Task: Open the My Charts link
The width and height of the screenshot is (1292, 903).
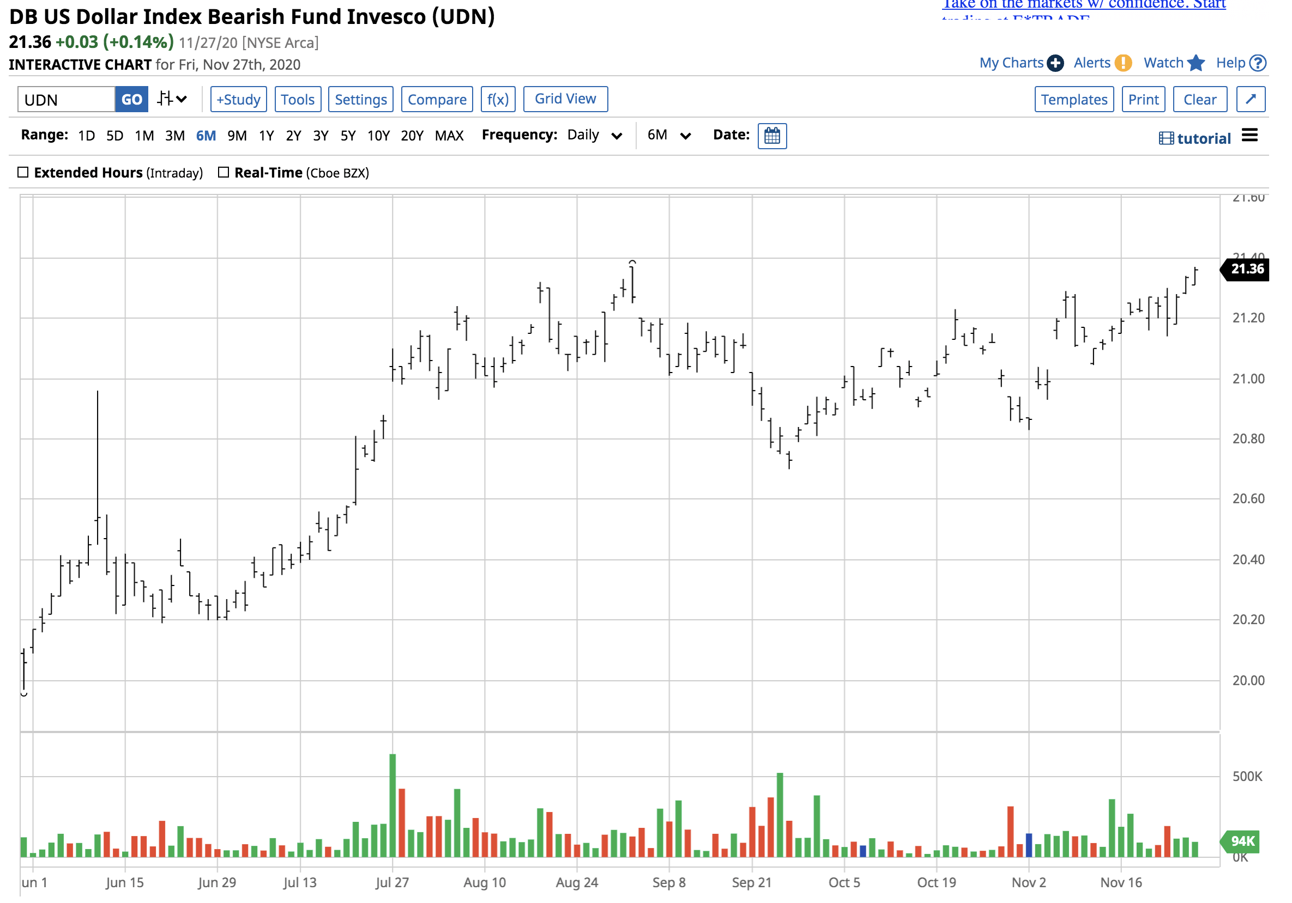Action: coord(1011,63)
